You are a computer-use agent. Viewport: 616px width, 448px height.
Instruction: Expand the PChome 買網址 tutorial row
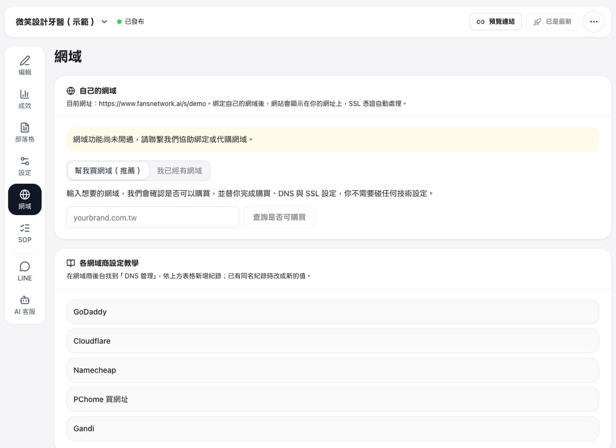(333, 399)
